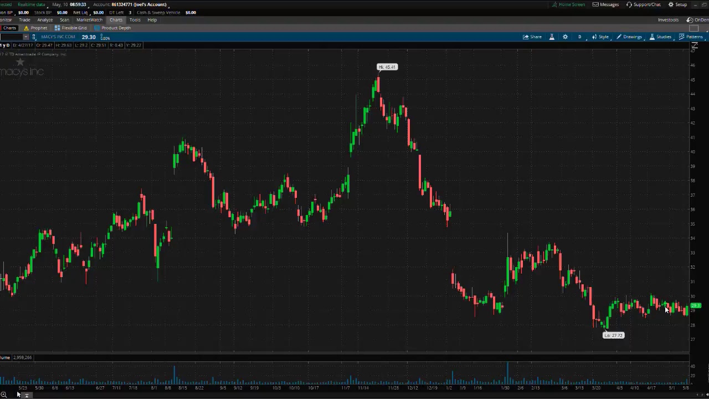
Task: Open the Product Depth sub-tab
Action: (x=112, y=28)
